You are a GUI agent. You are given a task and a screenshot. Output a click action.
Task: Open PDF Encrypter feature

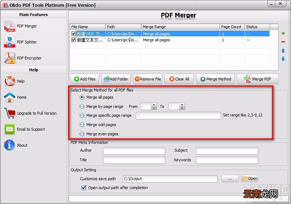pyautogui.click(x=22, y=58)
